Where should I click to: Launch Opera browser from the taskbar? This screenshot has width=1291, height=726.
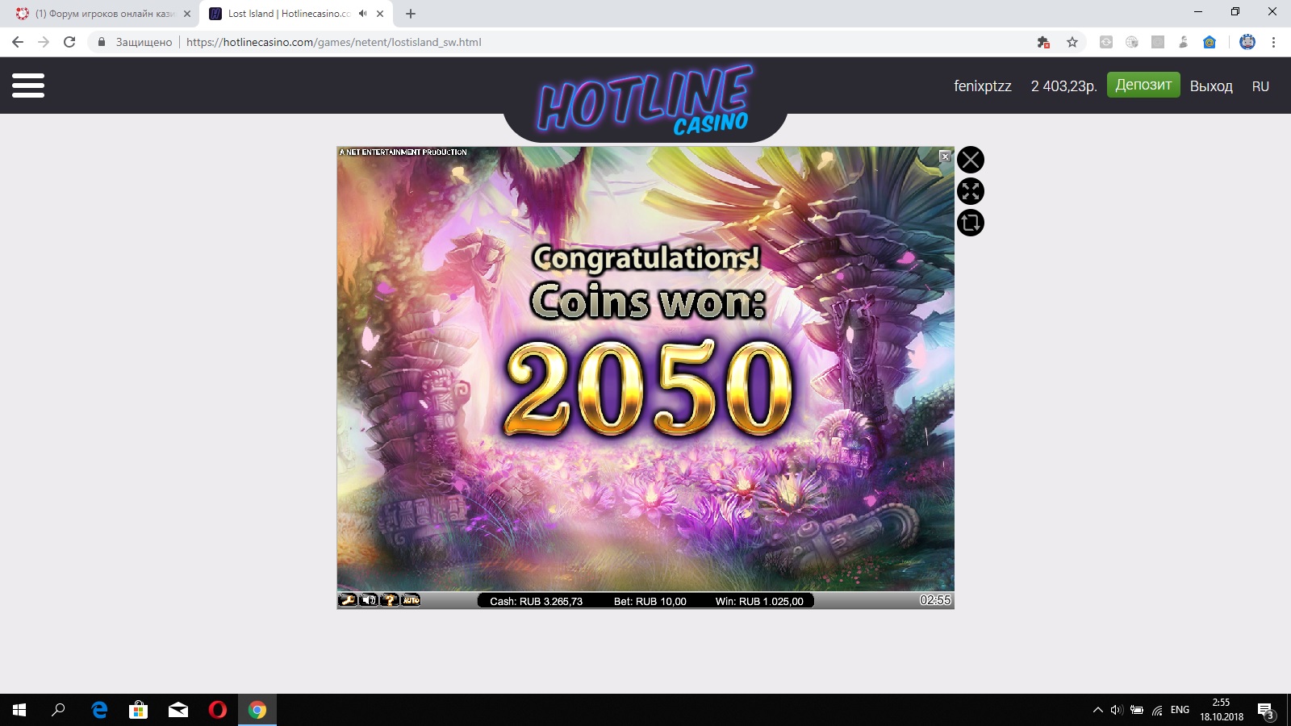click(218, 710)
